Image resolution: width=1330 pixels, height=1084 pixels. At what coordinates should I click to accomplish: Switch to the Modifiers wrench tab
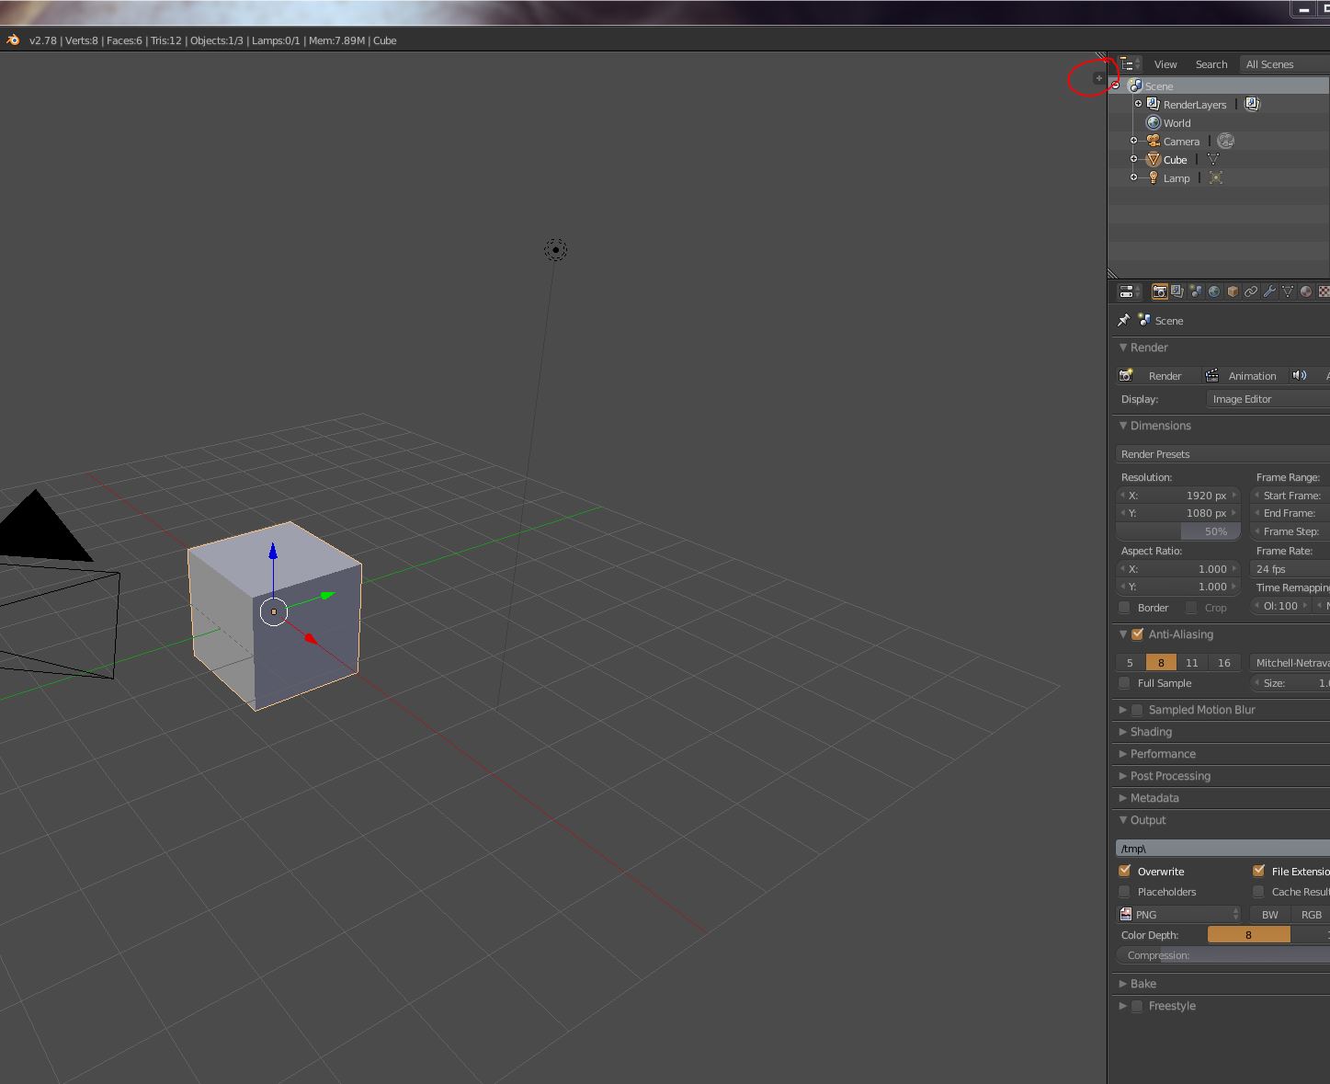click(1269, 291)
